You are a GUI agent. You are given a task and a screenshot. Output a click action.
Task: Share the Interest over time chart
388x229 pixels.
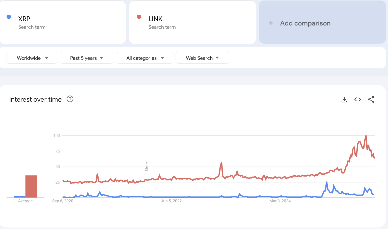point(371,100)
